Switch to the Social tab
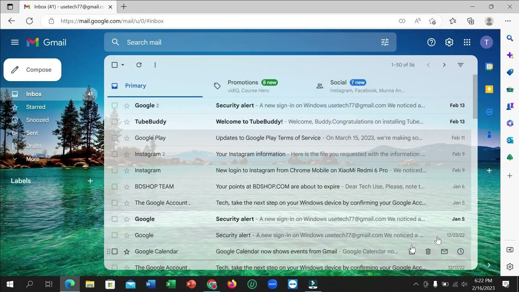This screenshot has height=292, width=519. pos(360,86)
